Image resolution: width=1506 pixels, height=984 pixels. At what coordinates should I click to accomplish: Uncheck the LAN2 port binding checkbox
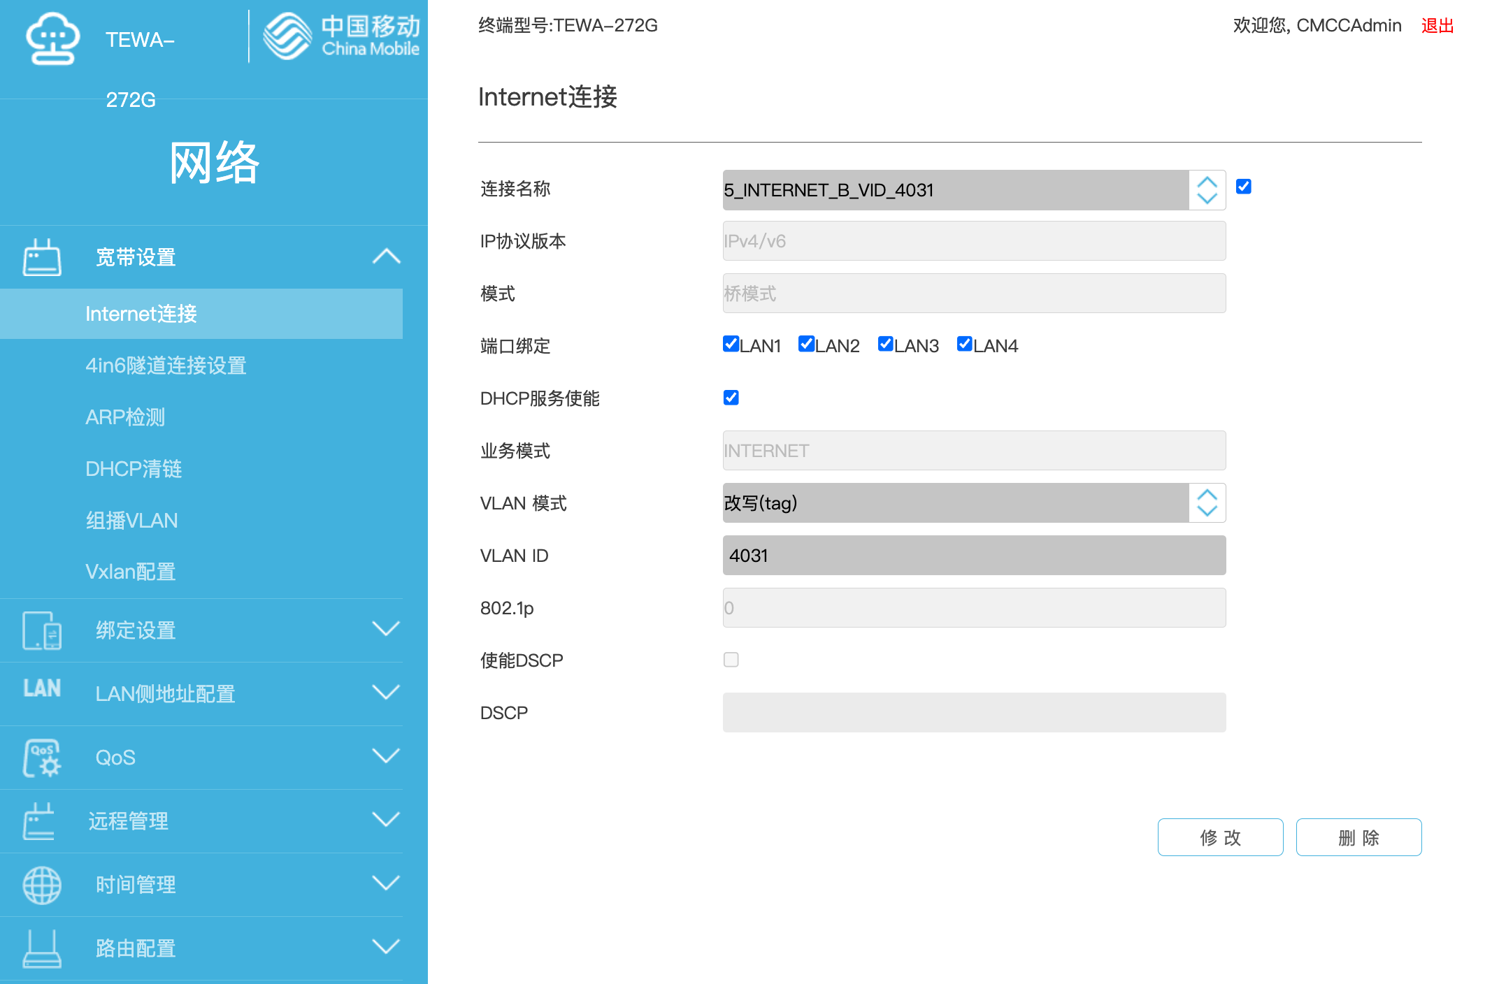pyautogui.click(x=806, y=344)
